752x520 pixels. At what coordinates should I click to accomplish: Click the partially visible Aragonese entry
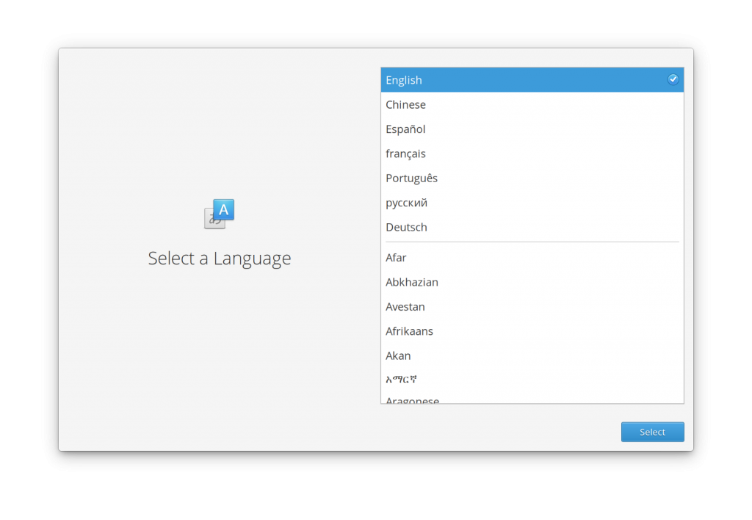412,400
